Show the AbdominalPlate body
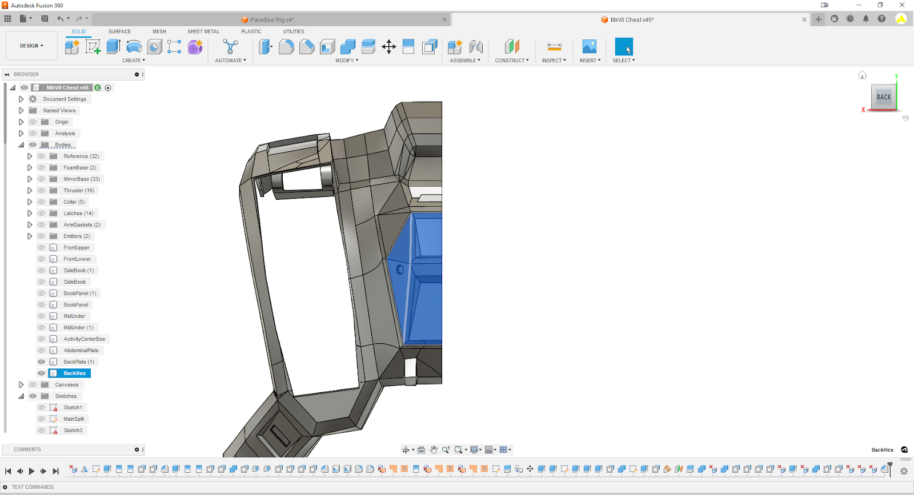 [41, 351]
